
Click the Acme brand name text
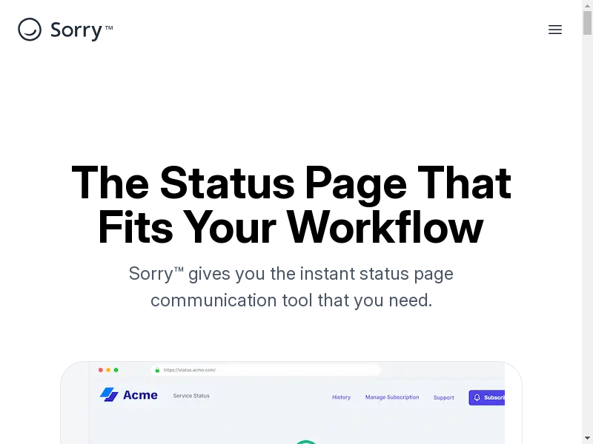140,395
